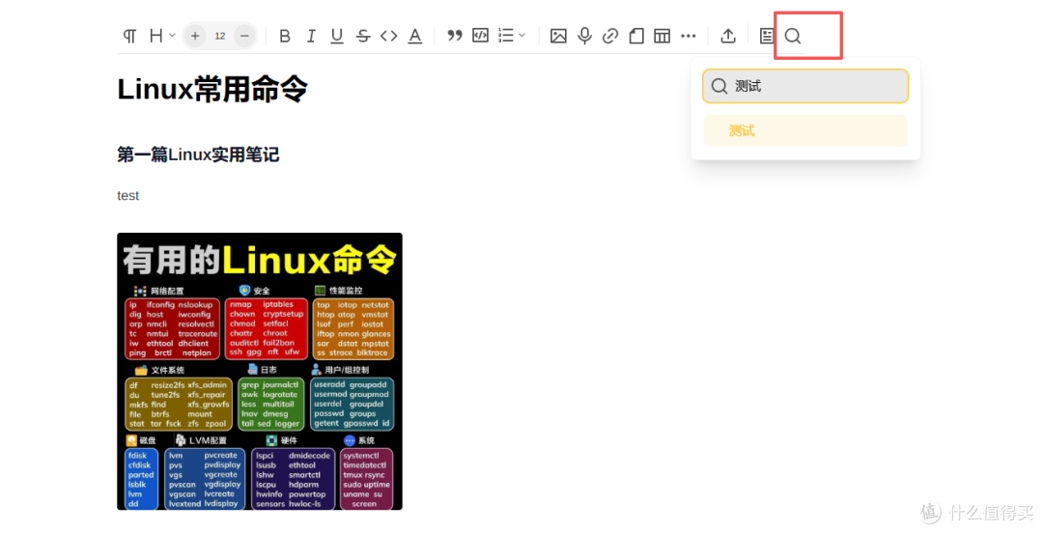Click the title Linux常用命令
This screenshot has height=534, width=1043.
[212, 89]
